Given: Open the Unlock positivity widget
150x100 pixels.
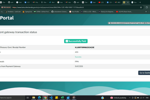Looking at the screenshot, I should pos(118,98).
